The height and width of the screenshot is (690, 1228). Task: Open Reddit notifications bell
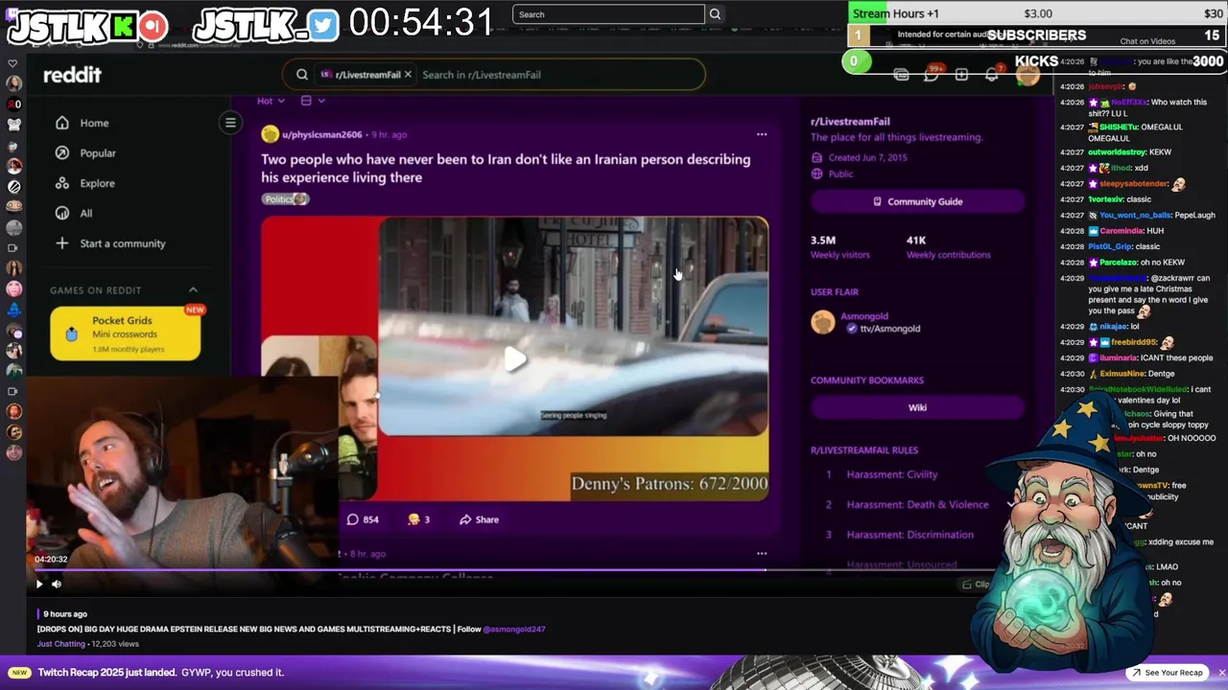pos(992,75)
